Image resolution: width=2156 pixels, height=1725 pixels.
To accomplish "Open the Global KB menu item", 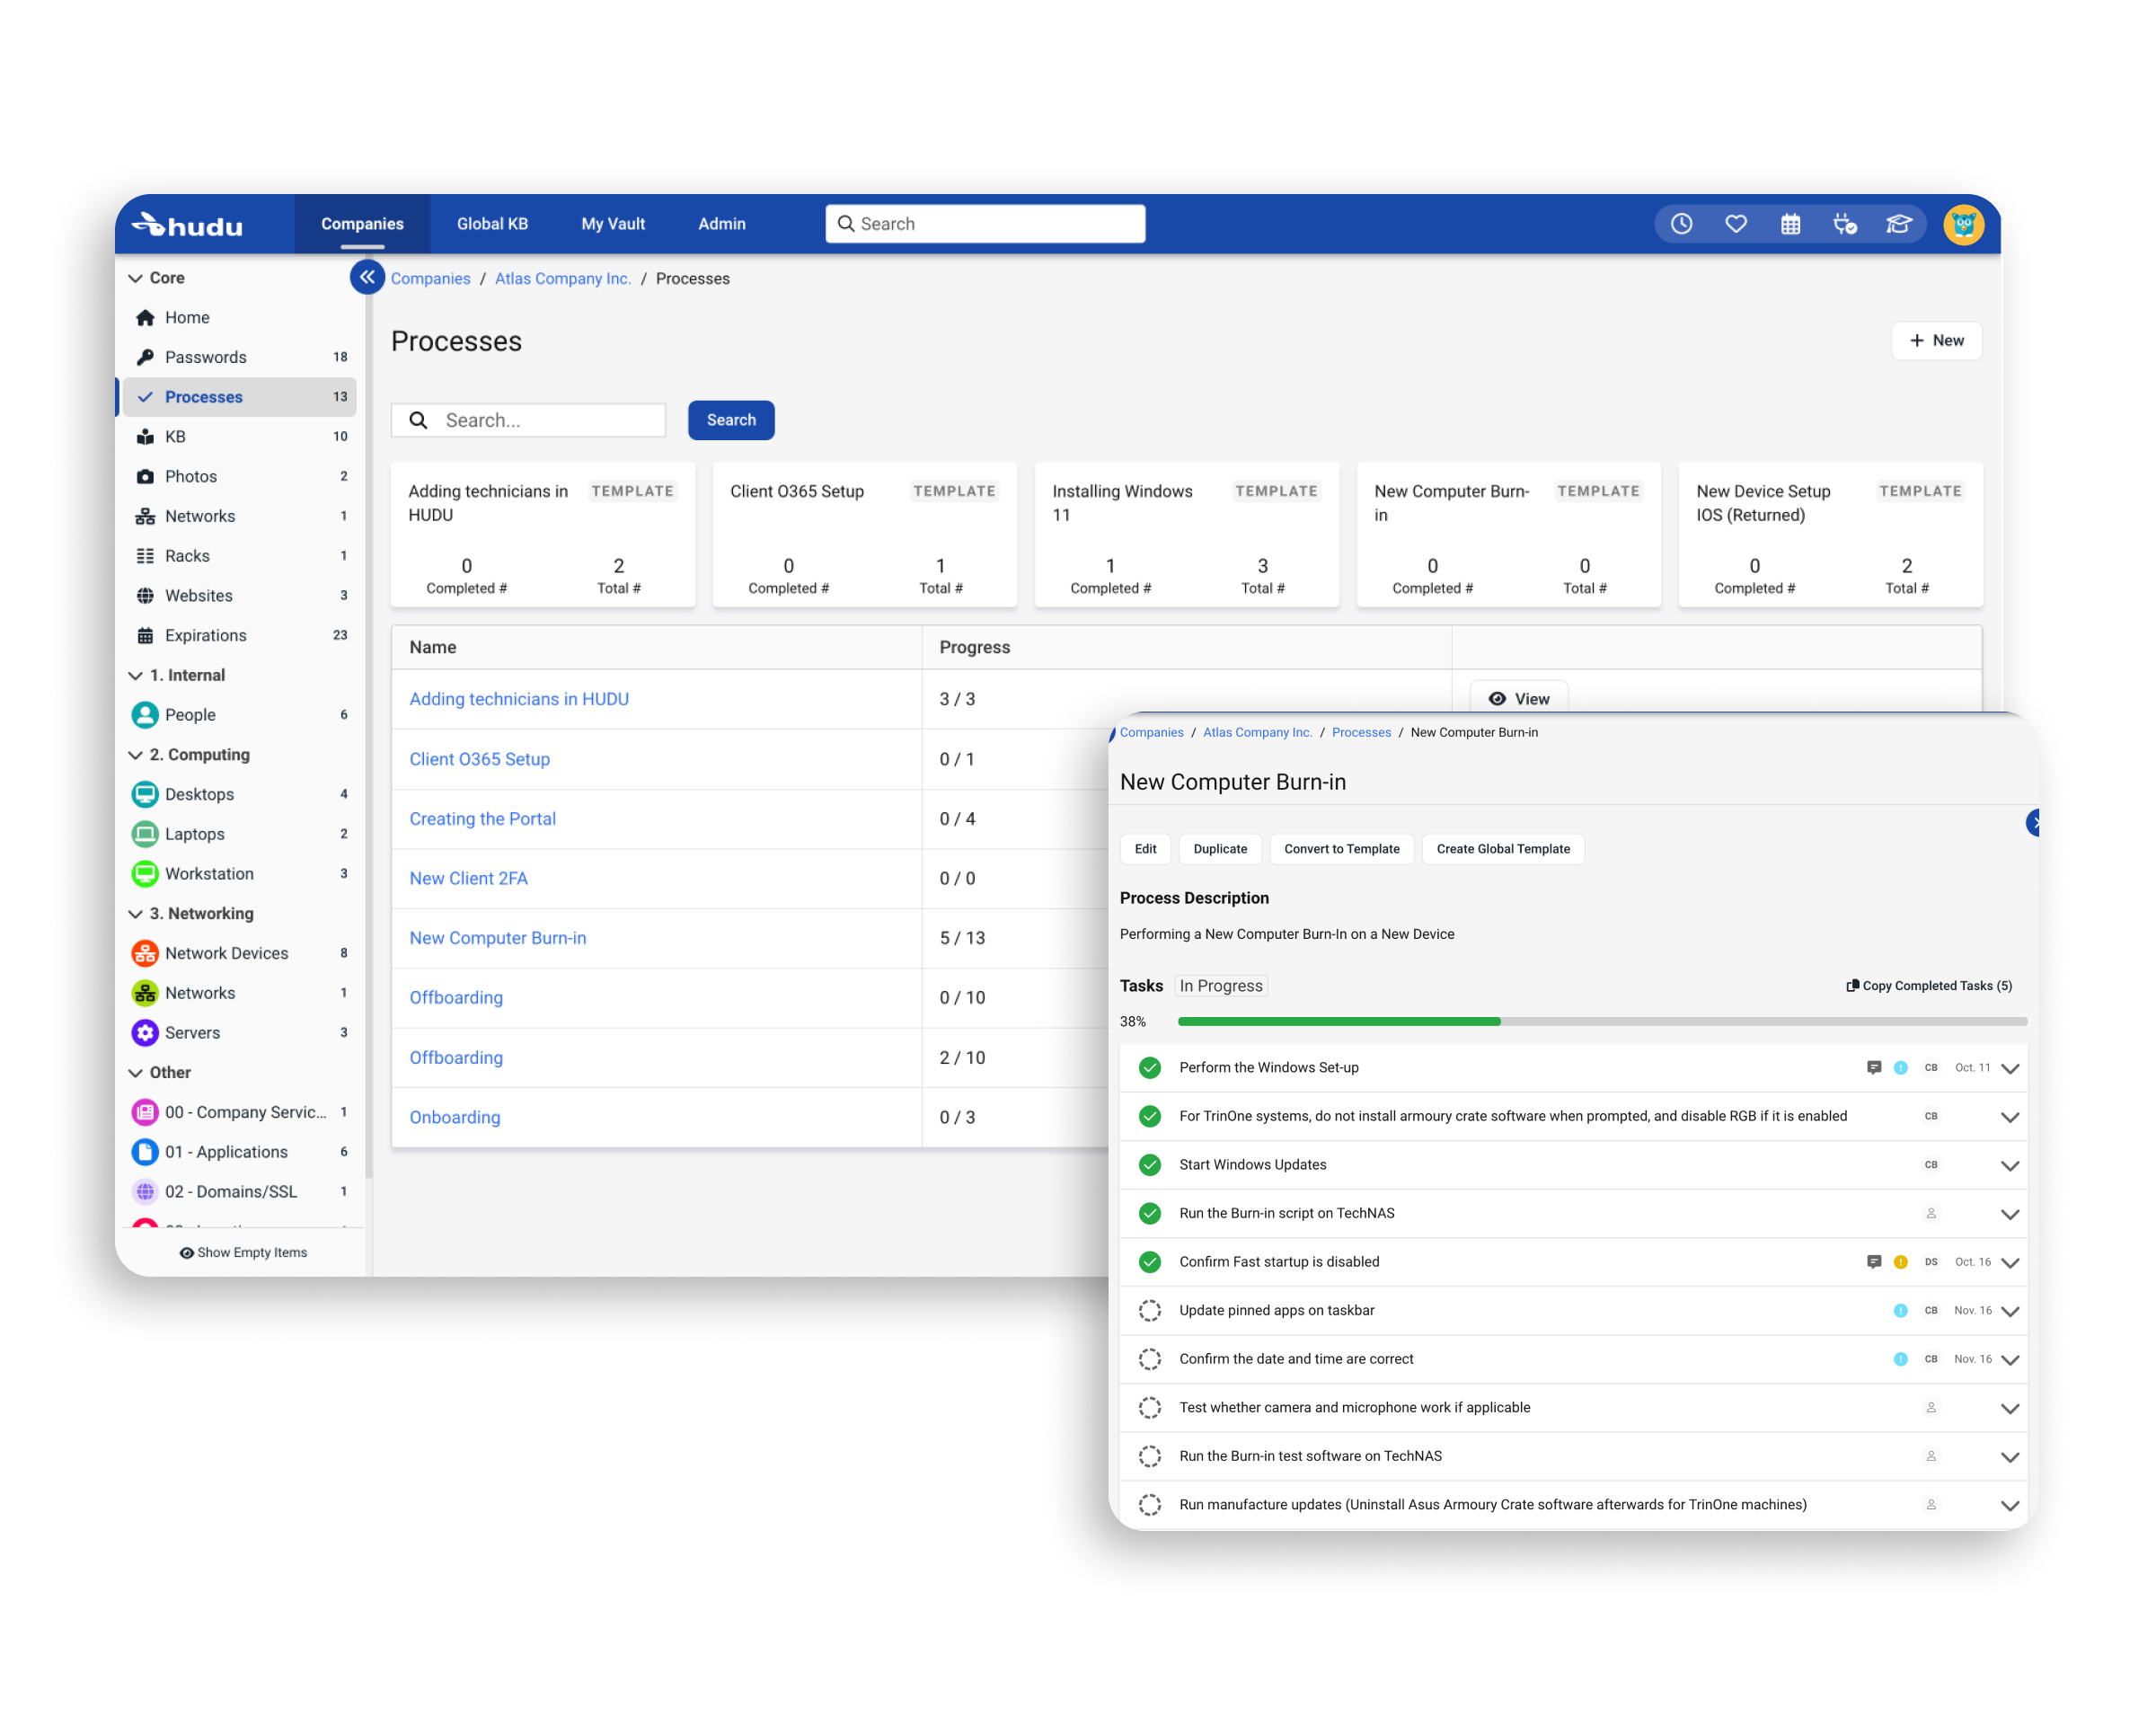I will [492, 223].
